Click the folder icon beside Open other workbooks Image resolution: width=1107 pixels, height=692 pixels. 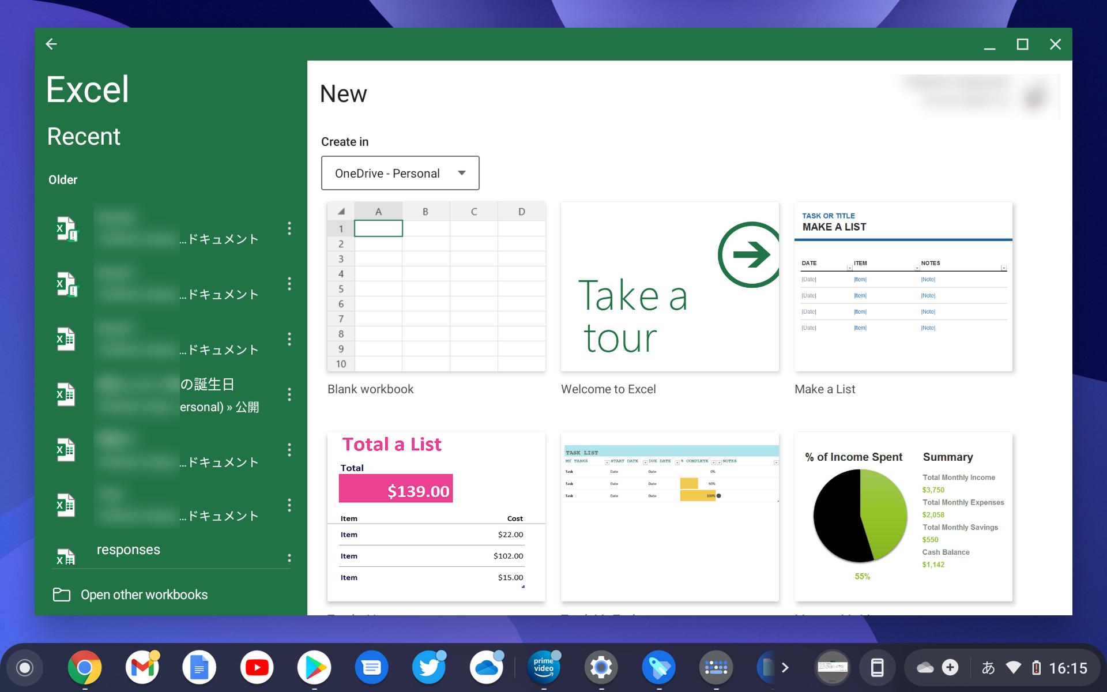[61, 595]
